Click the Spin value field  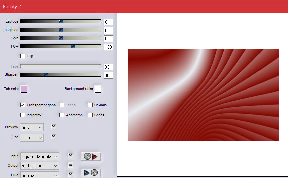click(108, 39)
